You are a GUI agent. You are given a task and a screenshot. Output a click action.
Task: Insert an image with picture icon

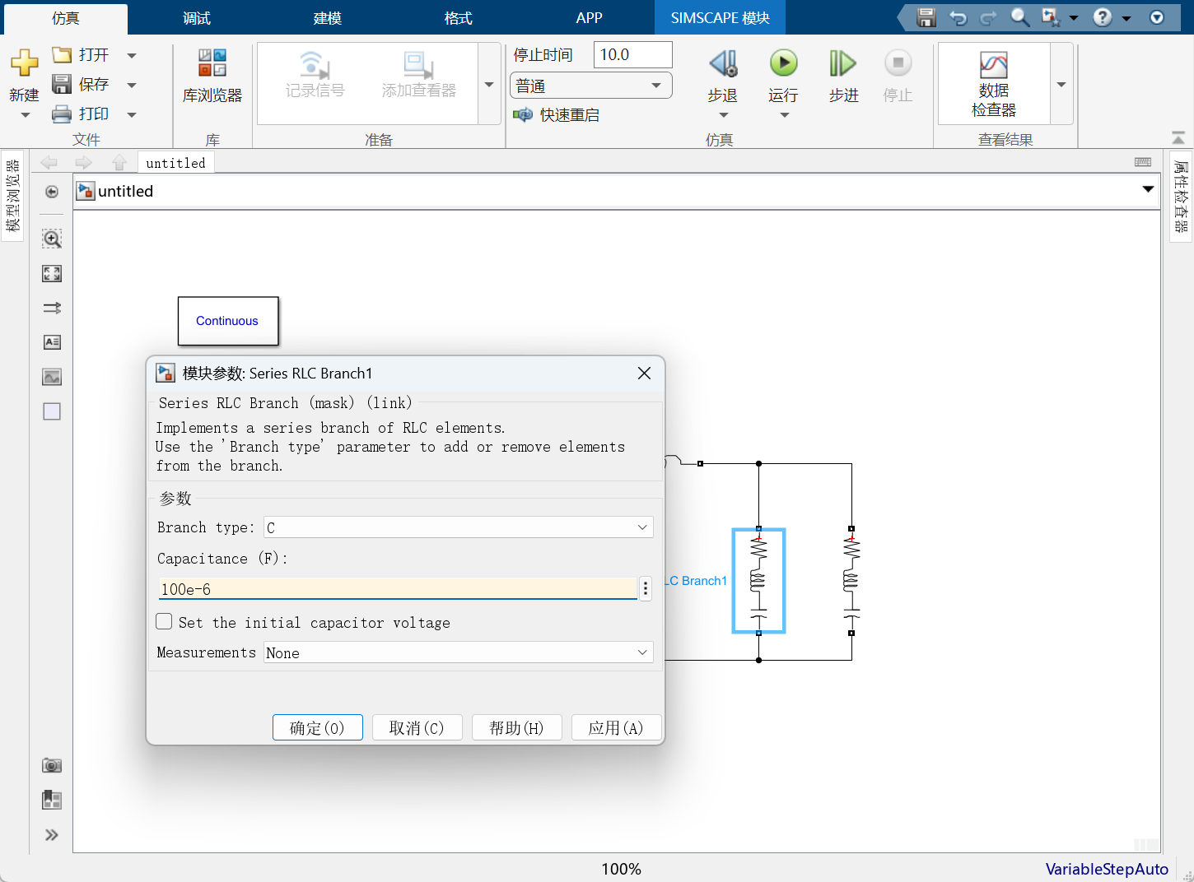coord(52,377)
